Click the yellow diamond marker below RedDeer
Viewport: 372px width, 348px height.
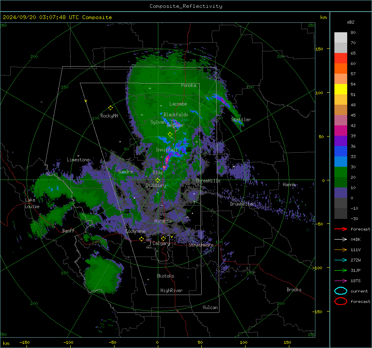coord(170,134)
